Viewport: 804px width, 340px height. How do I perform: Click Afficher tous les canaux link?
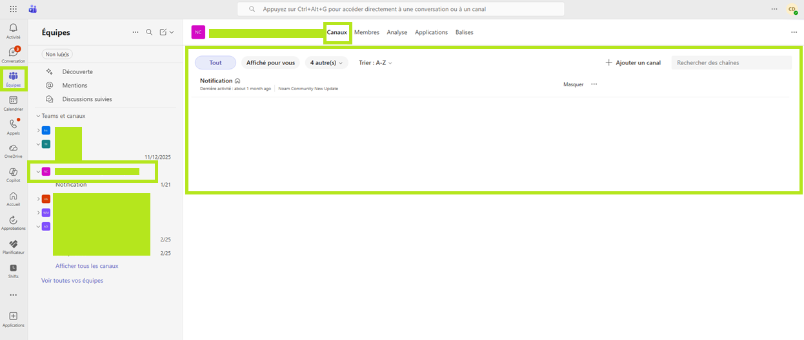(86, 266)
